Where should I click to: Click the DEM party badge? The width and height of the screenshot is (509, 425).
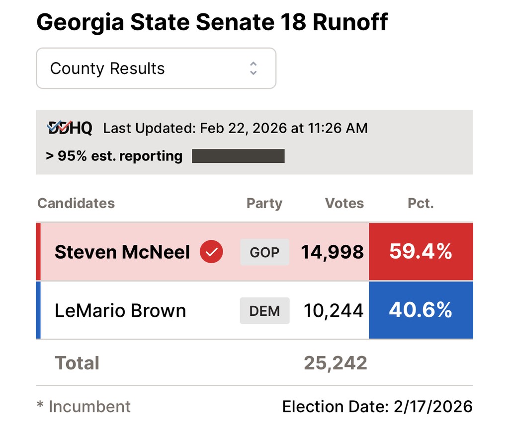264,311
